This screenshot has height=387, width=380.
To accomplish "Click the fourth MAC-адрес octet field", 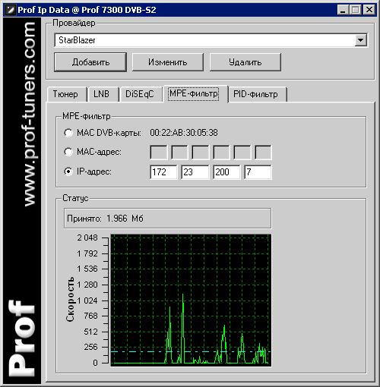I will tap(221, 153).
